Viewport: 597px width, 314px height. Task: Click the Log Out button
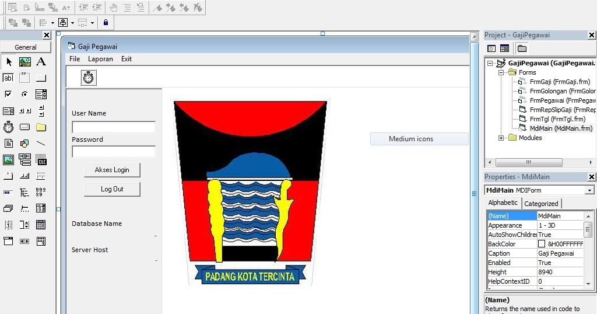112,189
